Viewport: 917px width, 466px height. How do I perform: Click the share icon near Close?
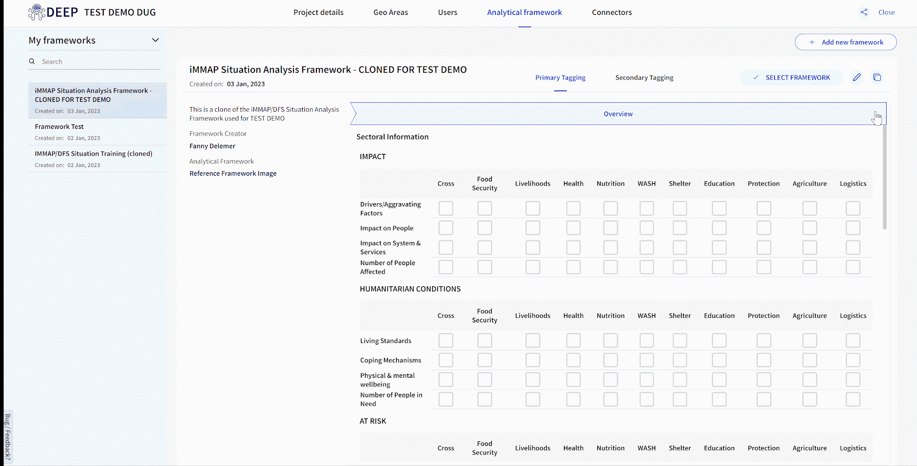point(864,12)
